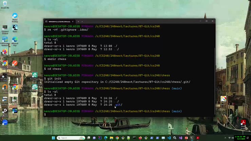Screen dimensions: 251x141
Task: Open Visual Studio Code from the taskbar
Action: point(169,138)
